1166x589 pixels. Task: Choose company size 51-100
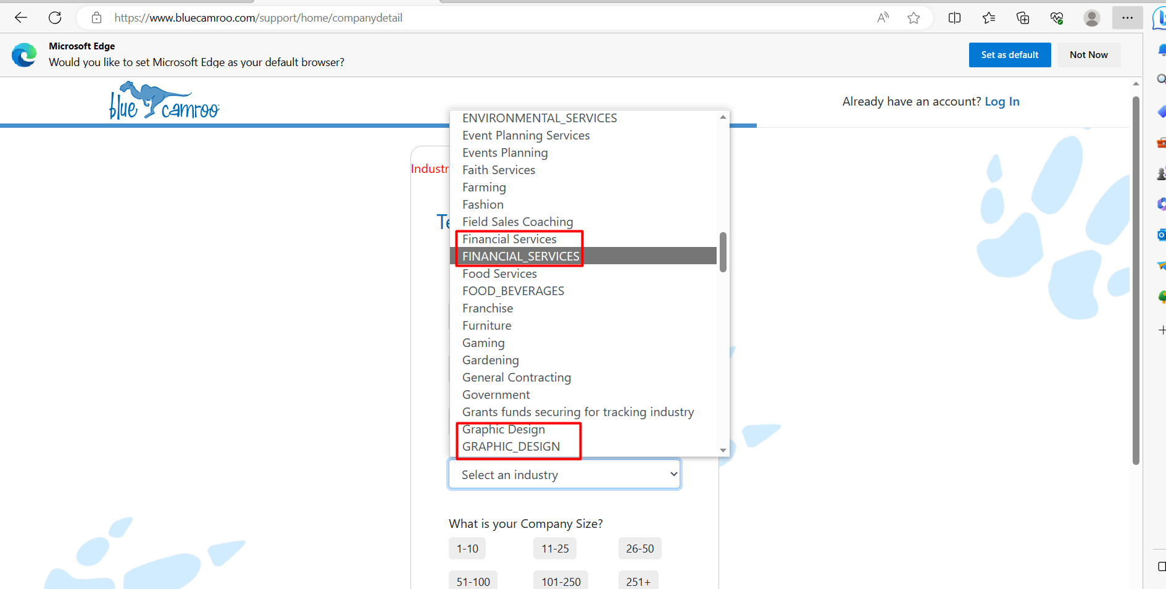point(473,581)
